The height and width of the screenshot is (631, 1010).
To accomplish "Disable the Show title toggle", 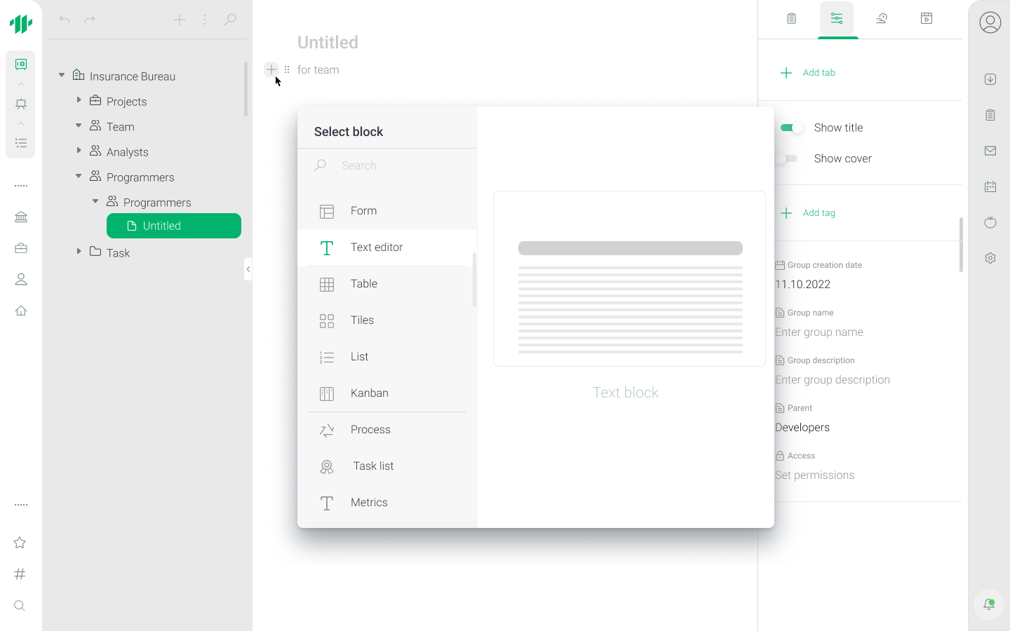I will (x=791, y=128).
